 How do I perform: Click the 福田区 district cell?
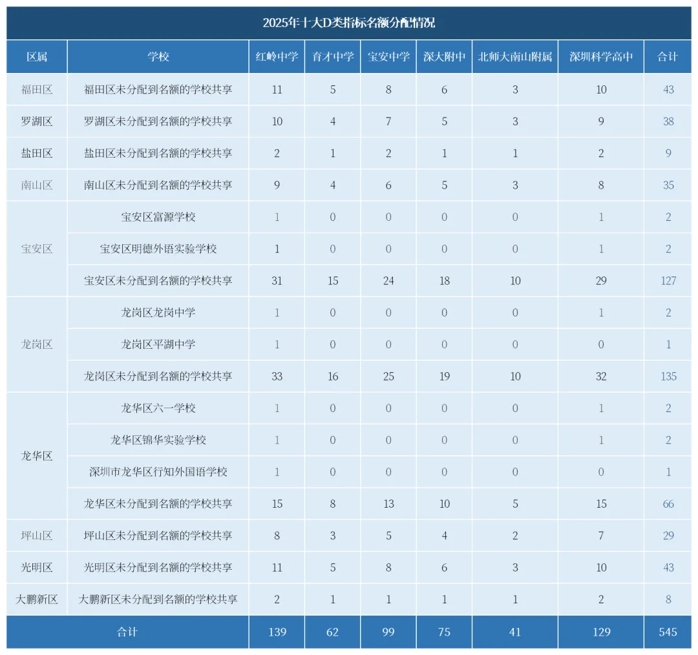pos(37,89)
